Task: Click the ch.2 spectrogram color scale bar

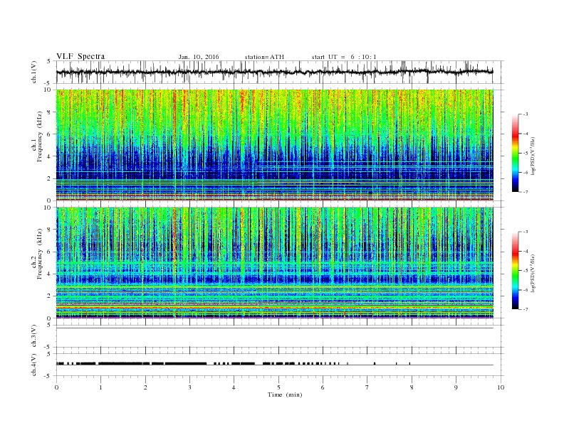Action: coord(515,270)
